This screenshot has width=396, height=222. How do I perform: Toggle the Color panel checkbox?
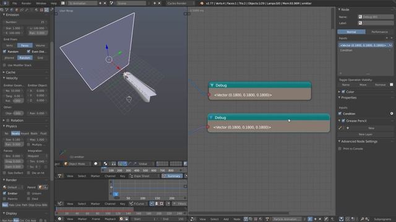tap(343, 92)
